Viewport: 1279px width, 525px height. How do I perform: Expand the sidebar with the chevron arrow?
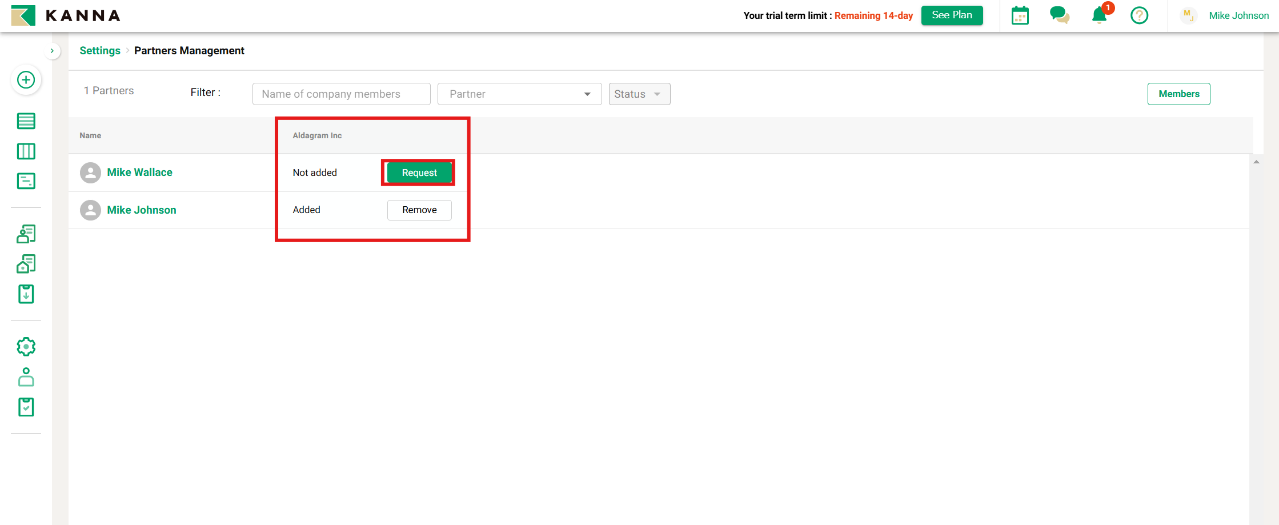point(52,51)
